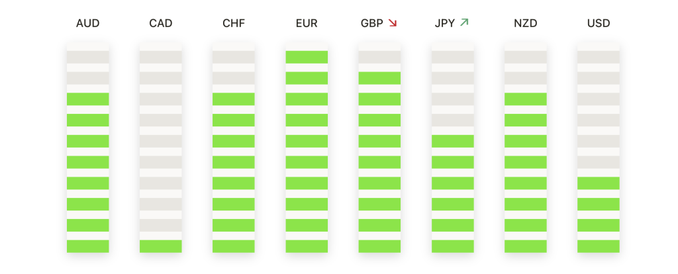Click the topmost green bar in EUR meter

[x=307, y=57]
